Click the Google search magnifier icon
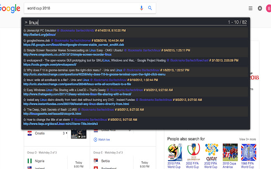 pyautogui.click(x=150, y=8)
